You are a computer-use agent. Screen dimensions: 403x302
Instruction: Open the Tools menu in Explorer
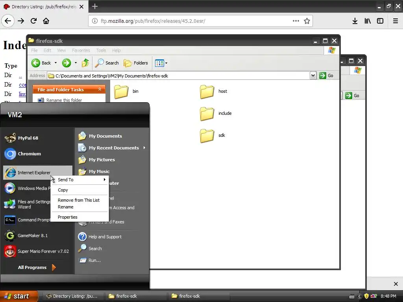[x=101, y=50]
